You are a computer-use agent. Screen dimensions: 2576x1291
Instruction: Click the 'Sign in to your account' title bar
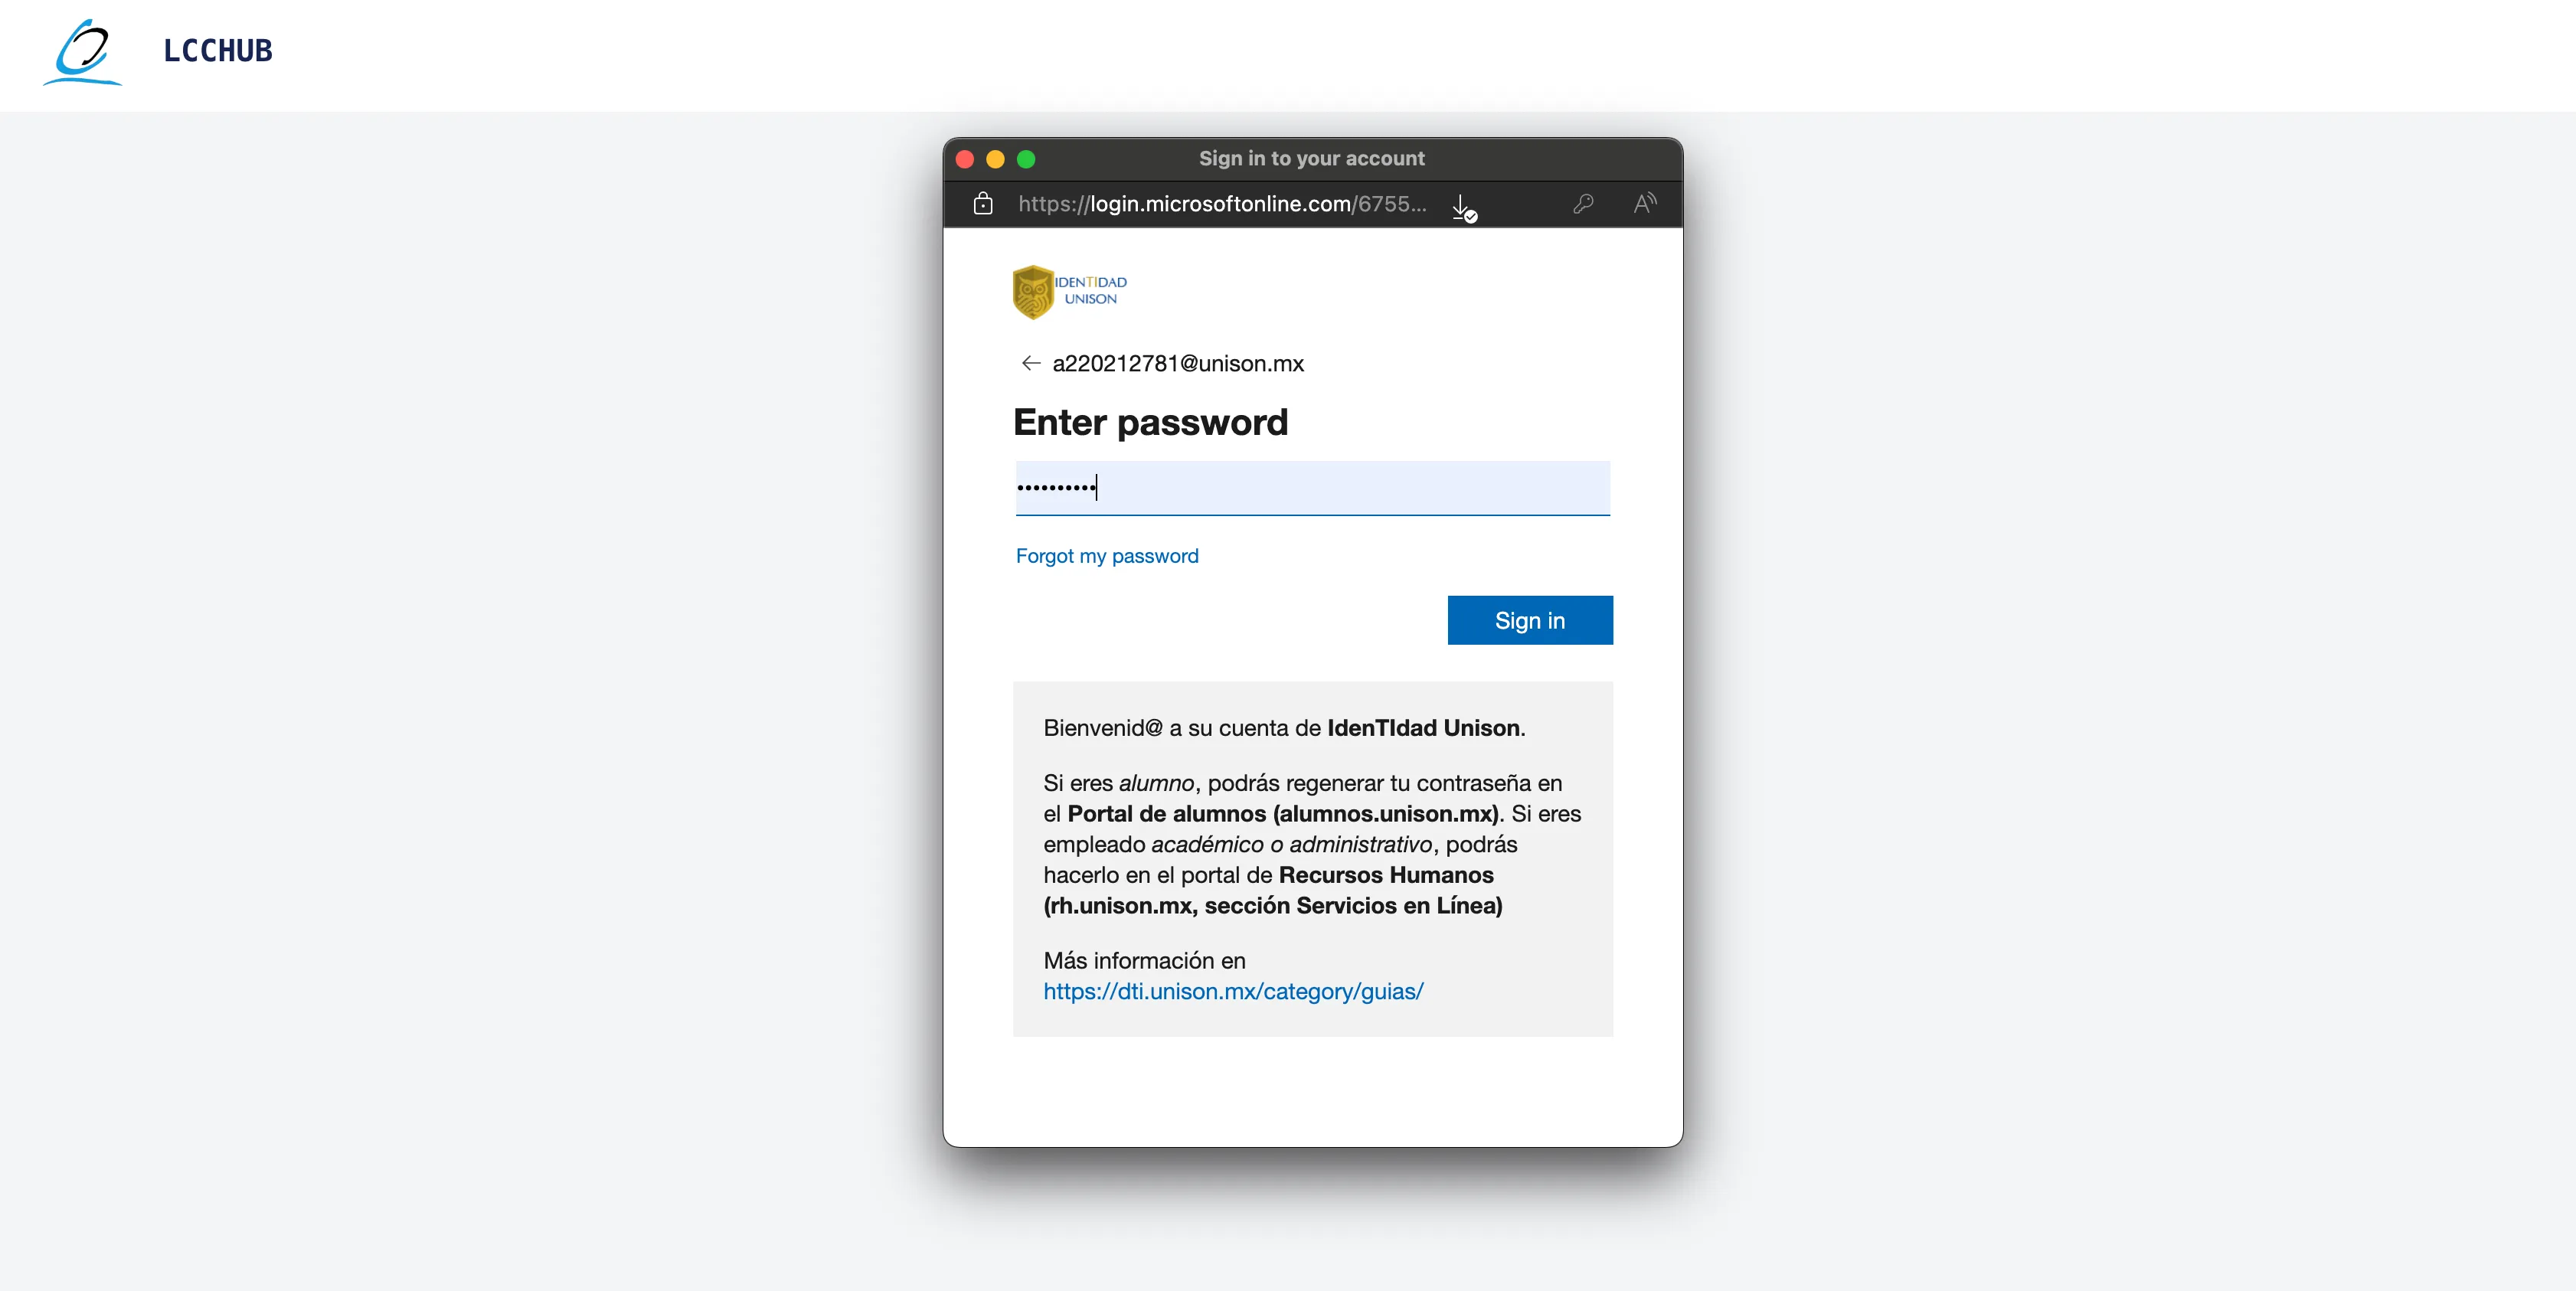[x=1311, y=159]
